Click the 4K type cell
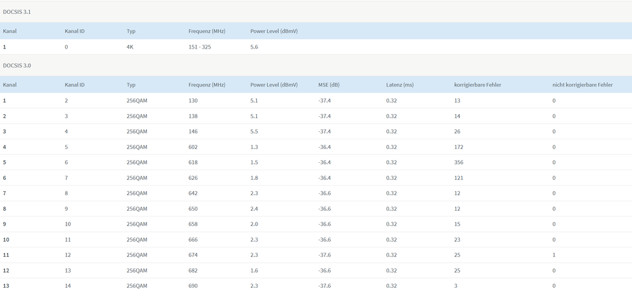The width and height of the screenshot is (632, 291). (130, 47)
